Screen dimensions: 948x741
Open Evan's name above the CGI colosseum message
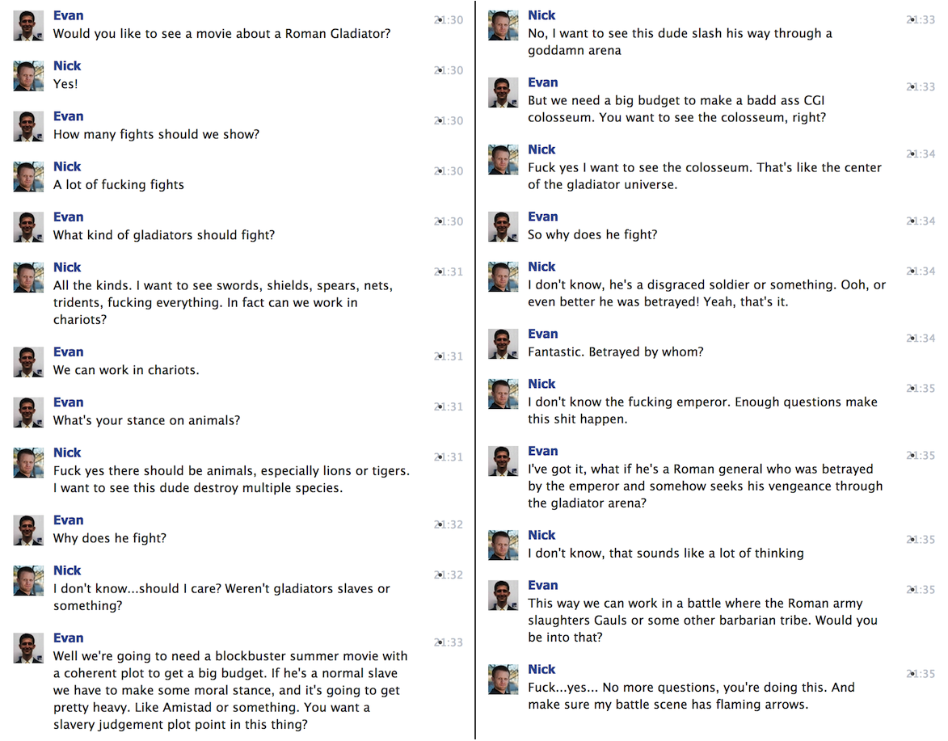tap(543, 82)
